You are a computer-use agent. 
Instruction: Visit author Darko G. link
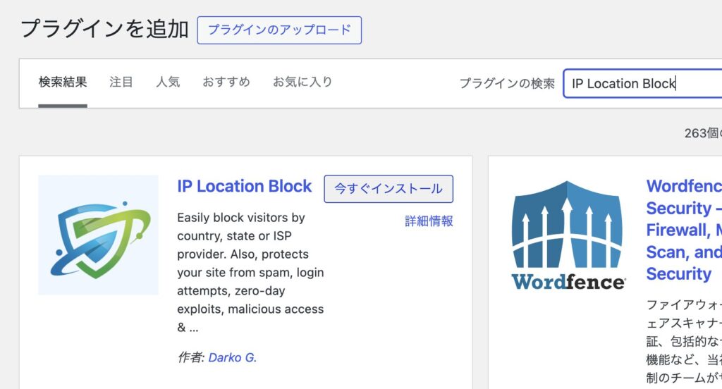[x=233, y=357]
